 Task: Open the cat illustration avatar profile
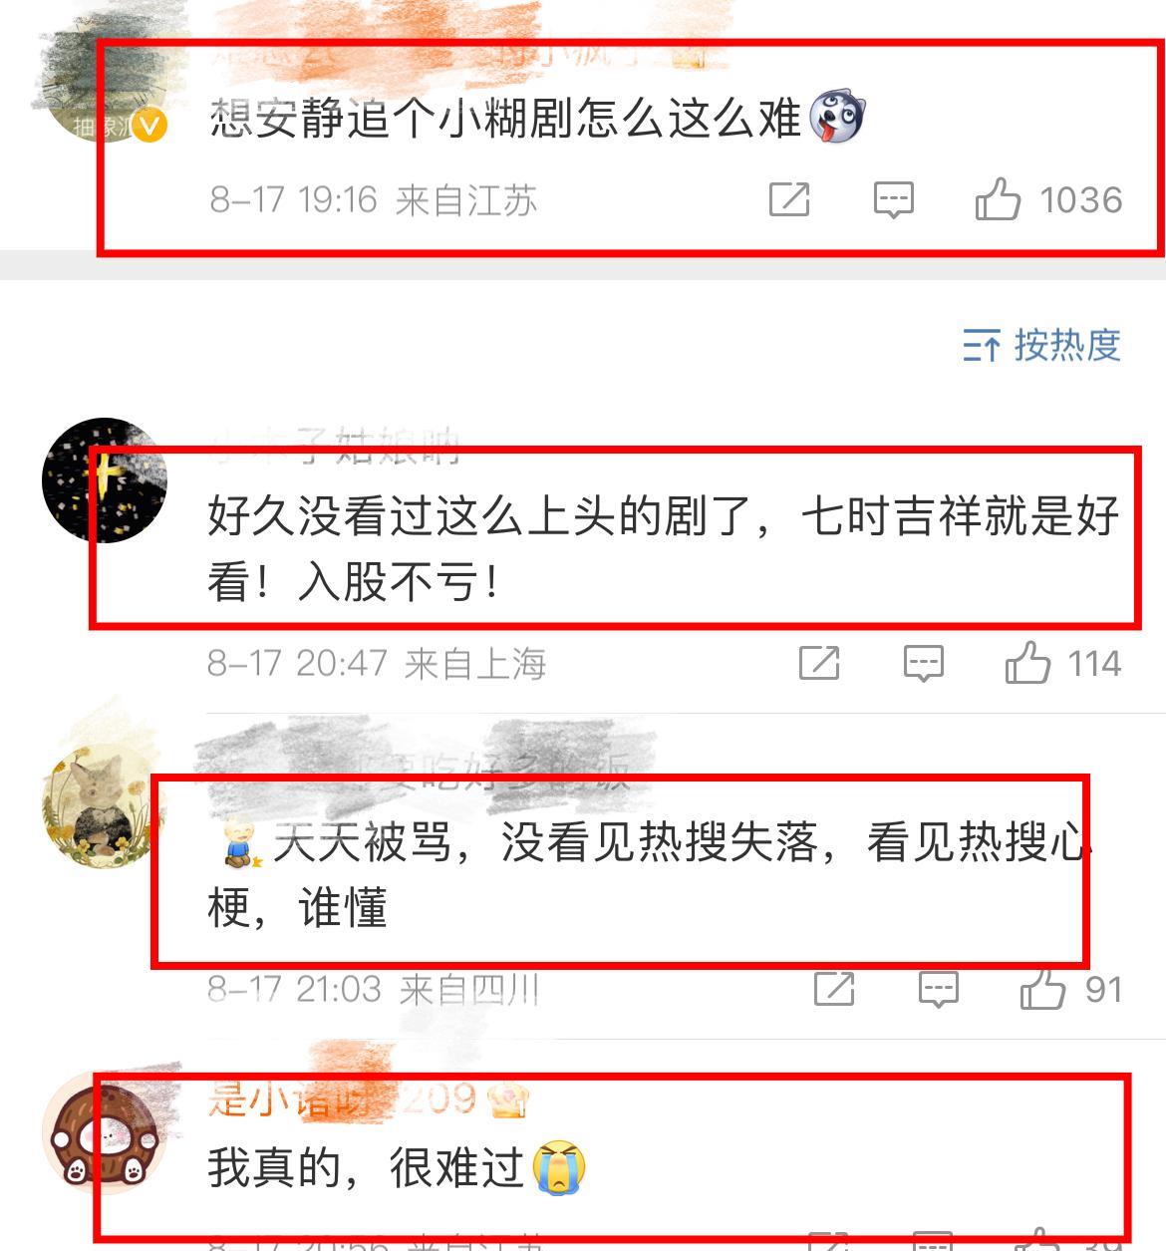(x=104, y=805)
